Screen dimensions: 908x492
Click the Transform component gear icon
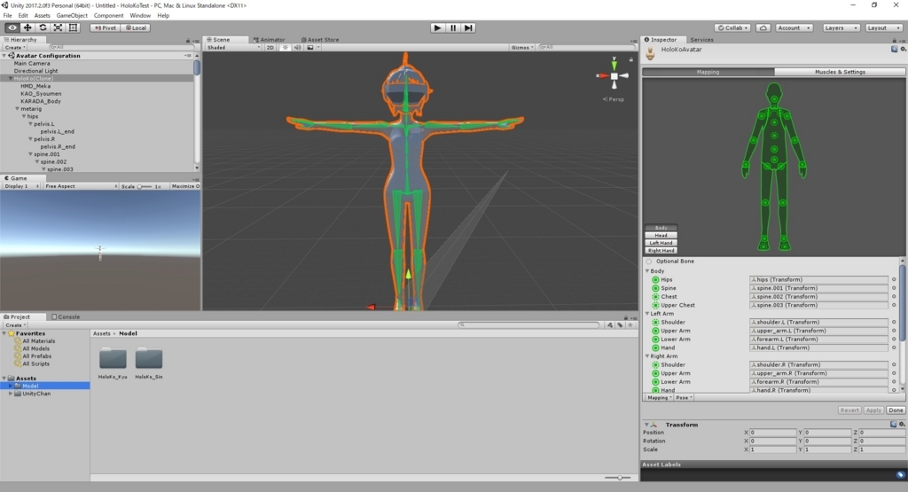[x=902, y=425]
